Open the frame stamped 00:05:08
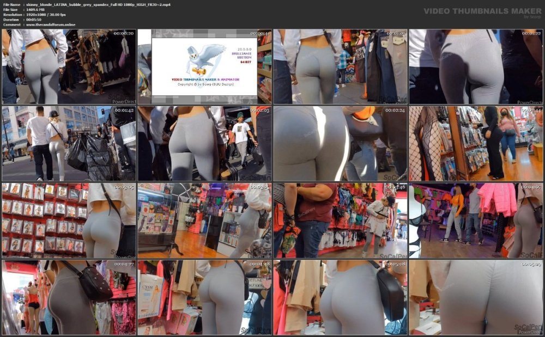545x337 pixels. [340, 298]
